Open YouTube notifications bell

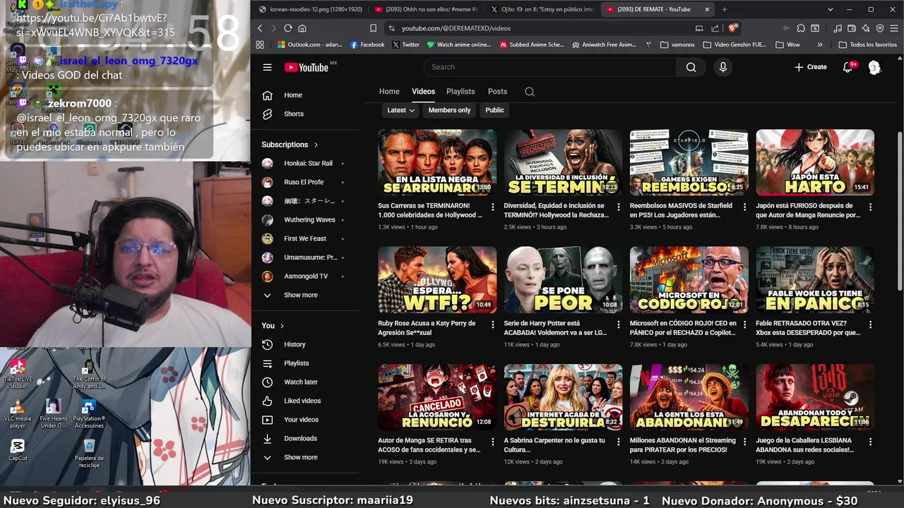(x=848, y=67)
